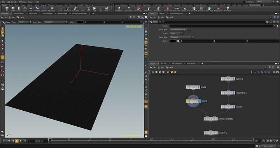
Task: Open the Windows menu
Action: [23, 2]
